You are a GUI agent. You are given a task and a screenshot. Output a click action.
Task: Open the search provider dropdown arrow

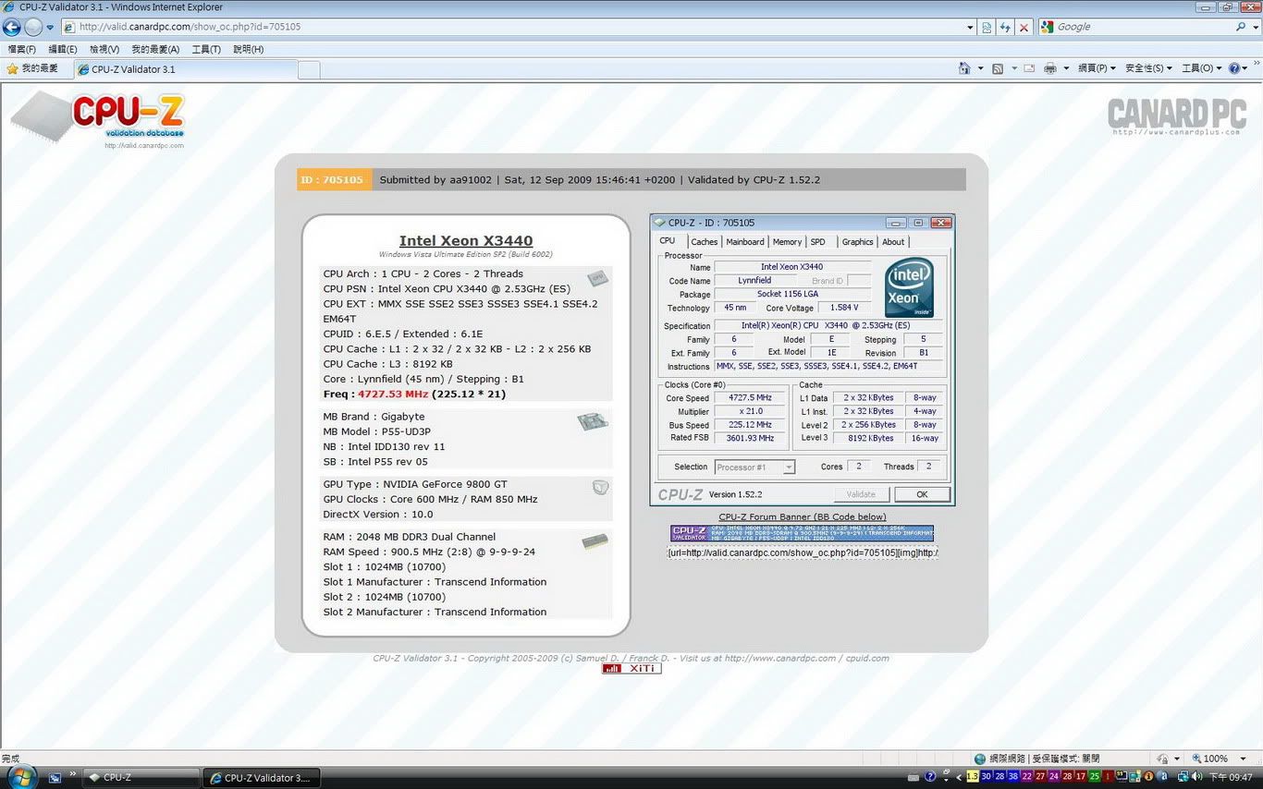1255,28
